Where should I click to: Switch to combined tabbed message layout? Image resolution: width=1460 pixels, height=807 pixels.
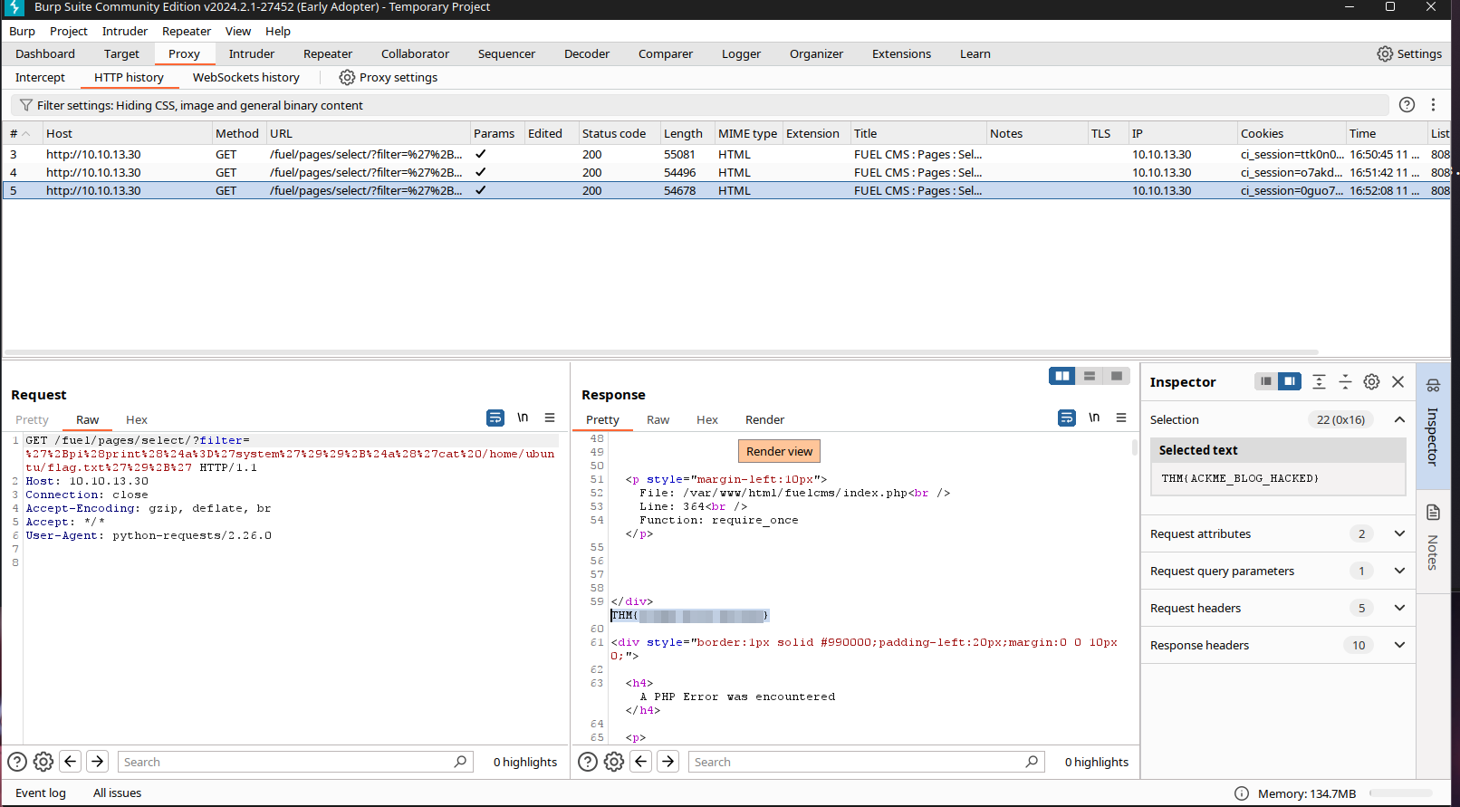1117,376
